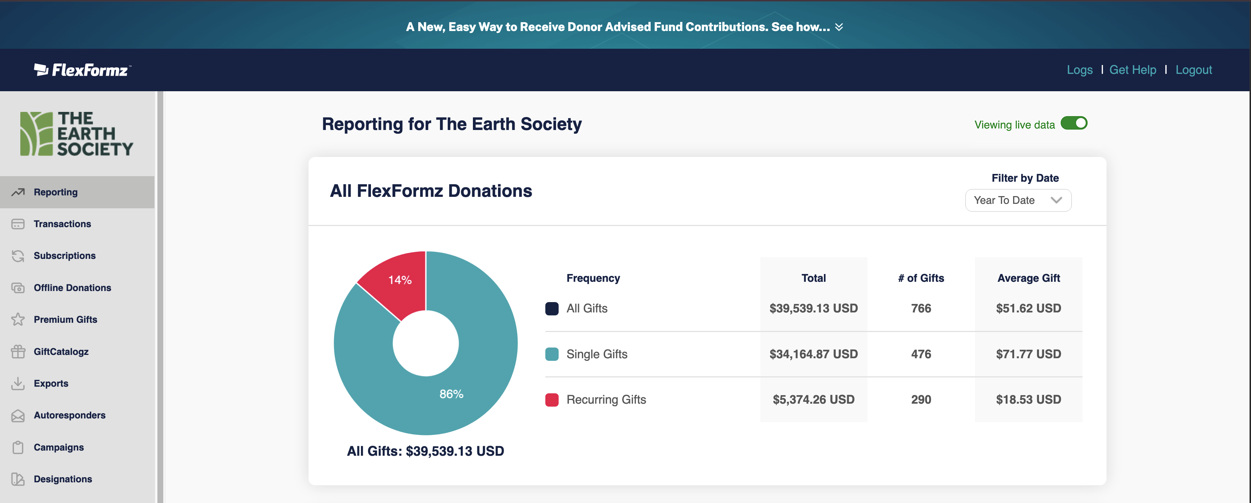Click the Autoresponders envelope icon
Image resolution: width=1251 pixels, height=503 pixels.
click(18, 415)
